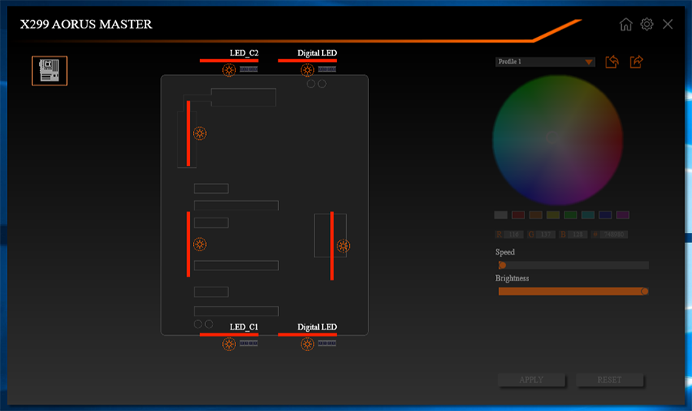Click the bottom Digital LED strip connector icon
Image resolution: width=692 pixels, height=411 pixels.
click(x=327, y=343)
